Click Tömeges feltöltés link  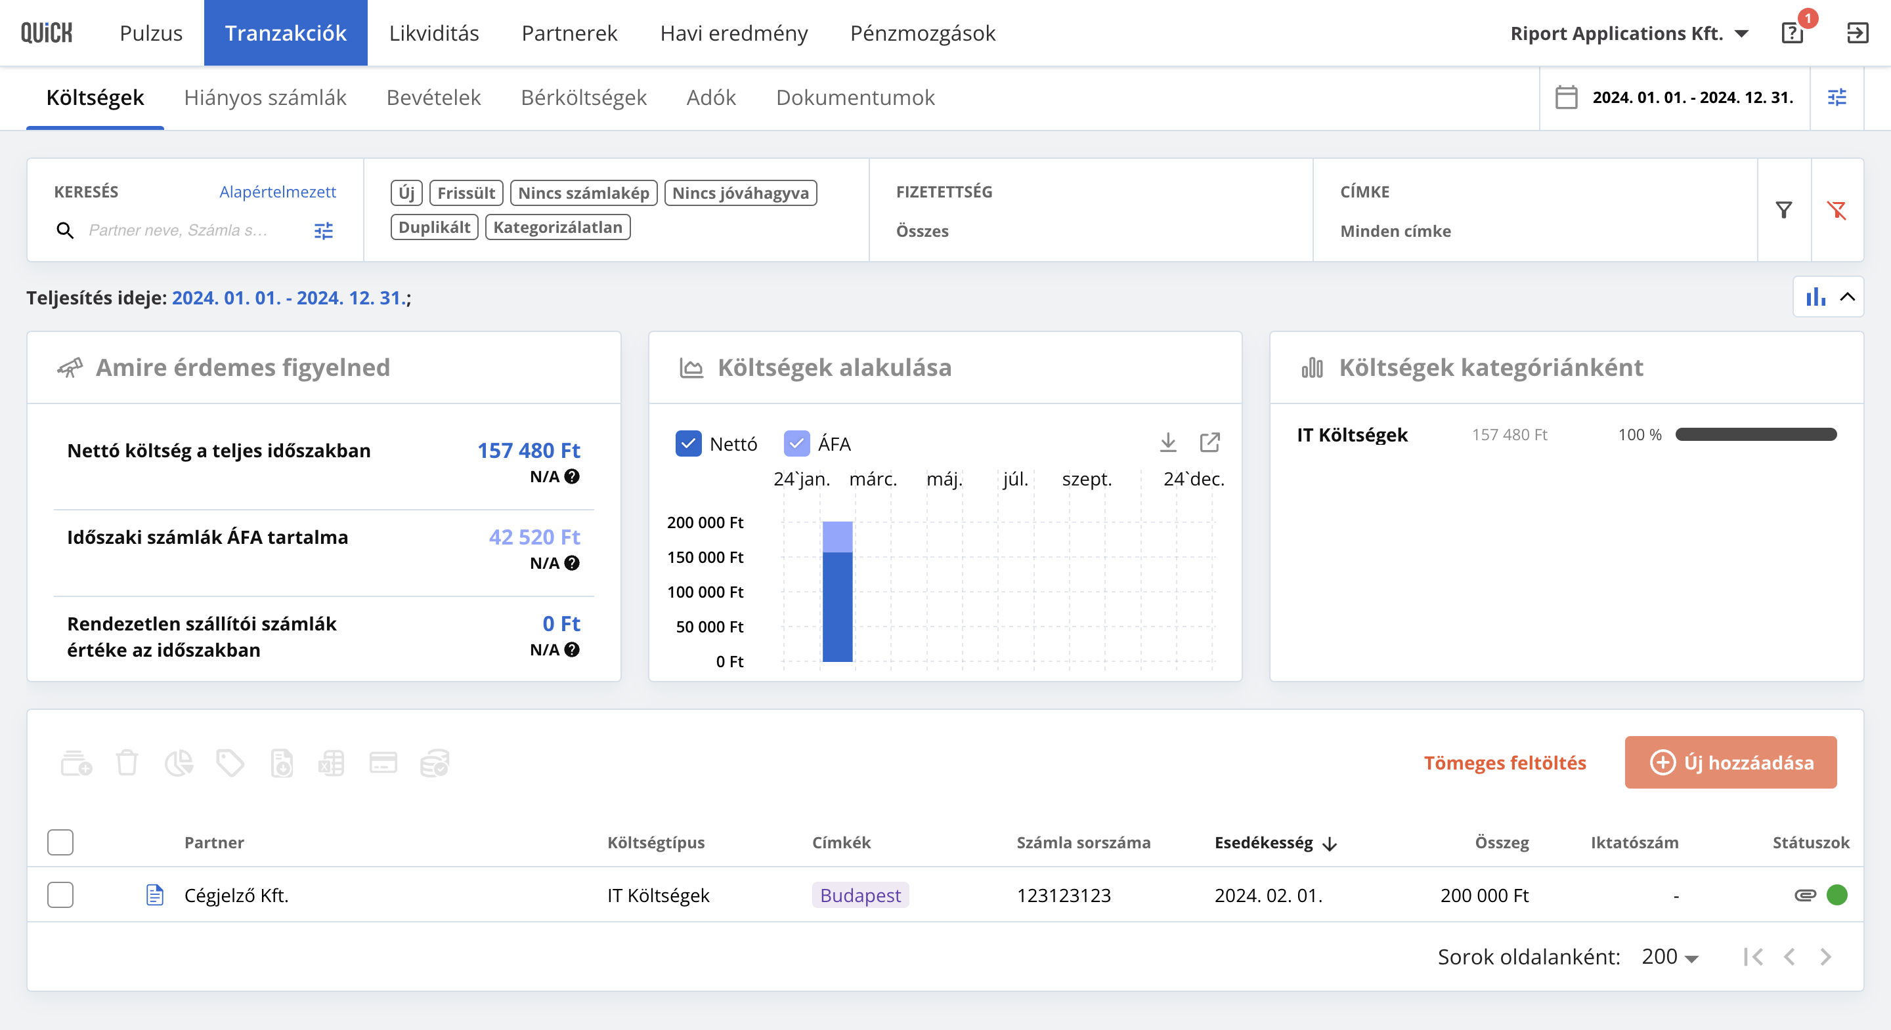coord(1505,763)
